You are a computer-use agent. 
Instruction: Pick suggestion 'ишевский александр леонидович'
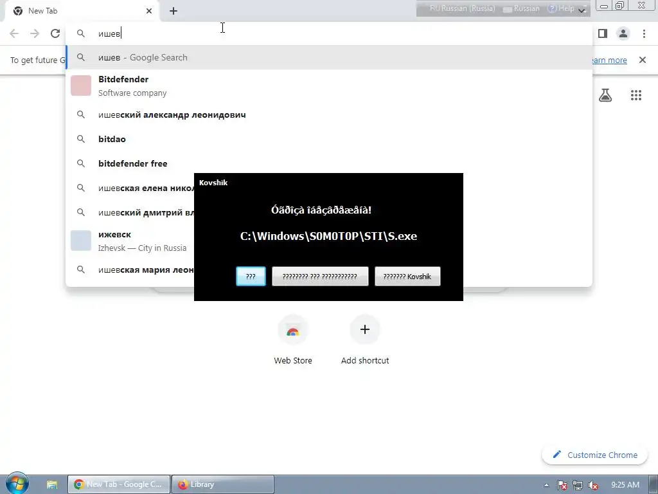tap(329, 114)
